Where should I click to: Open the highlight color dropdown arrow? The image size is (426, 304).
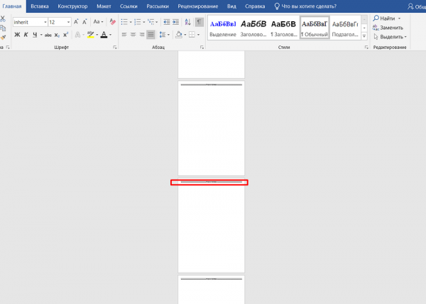pyautogui.click(x=97, y=35)
